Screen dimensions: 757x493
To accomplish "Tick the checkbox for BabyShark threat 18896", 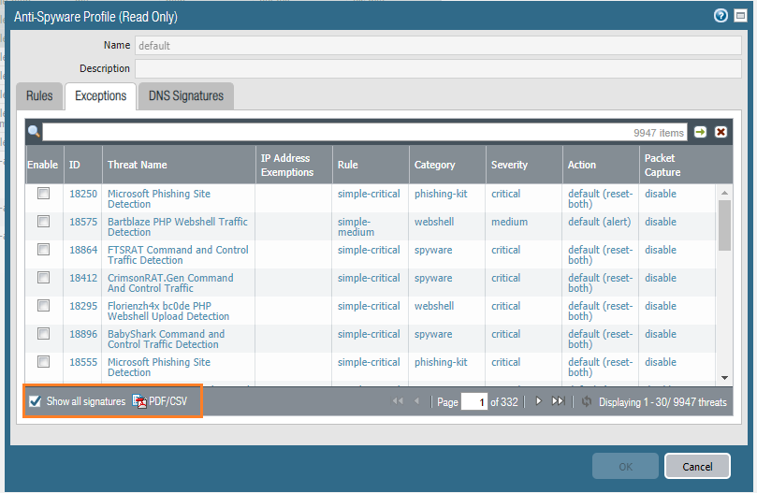I will click(x=43, y=334).
